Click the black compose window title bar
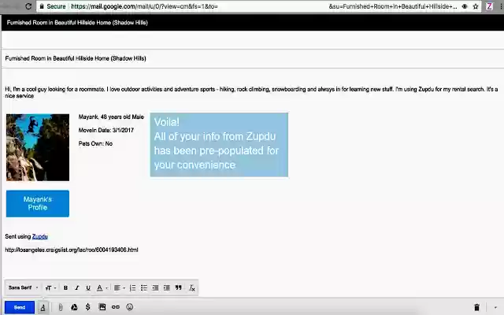This screenshot has width=504, height=315. 253,23
